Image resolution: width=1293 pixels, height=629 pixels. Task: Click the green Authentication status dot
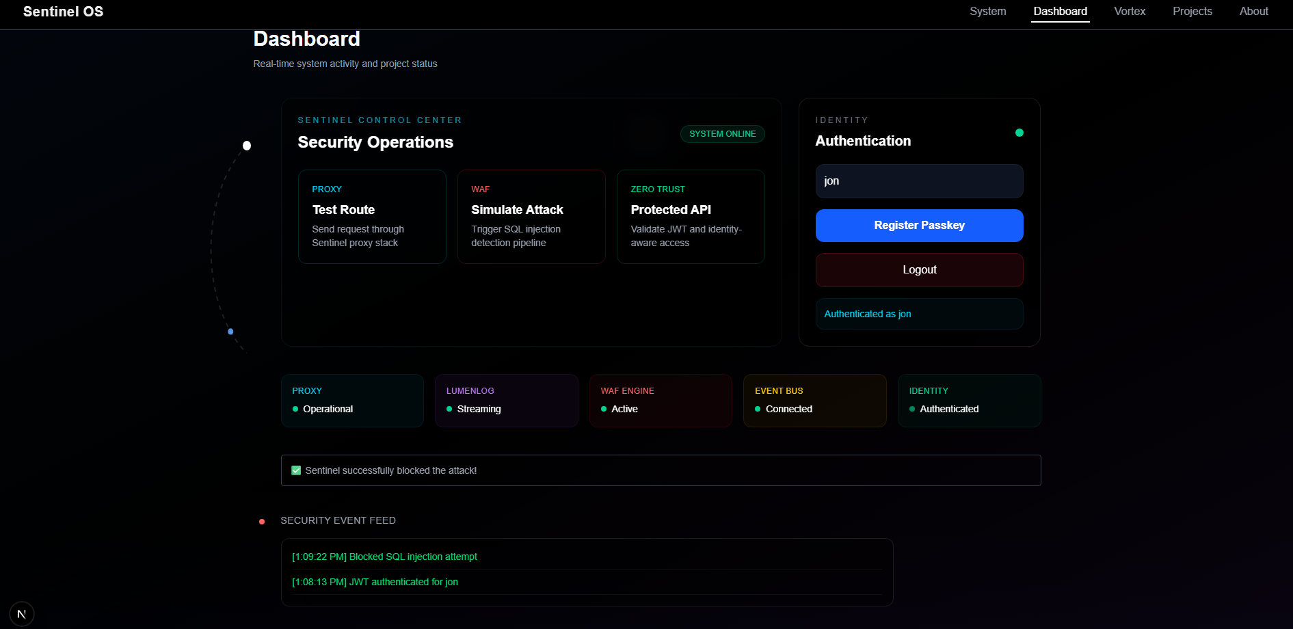click(x=1019, y=133)
